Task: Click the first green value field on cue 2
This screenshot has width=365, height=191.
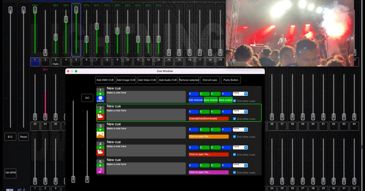Action: point(205,112)
